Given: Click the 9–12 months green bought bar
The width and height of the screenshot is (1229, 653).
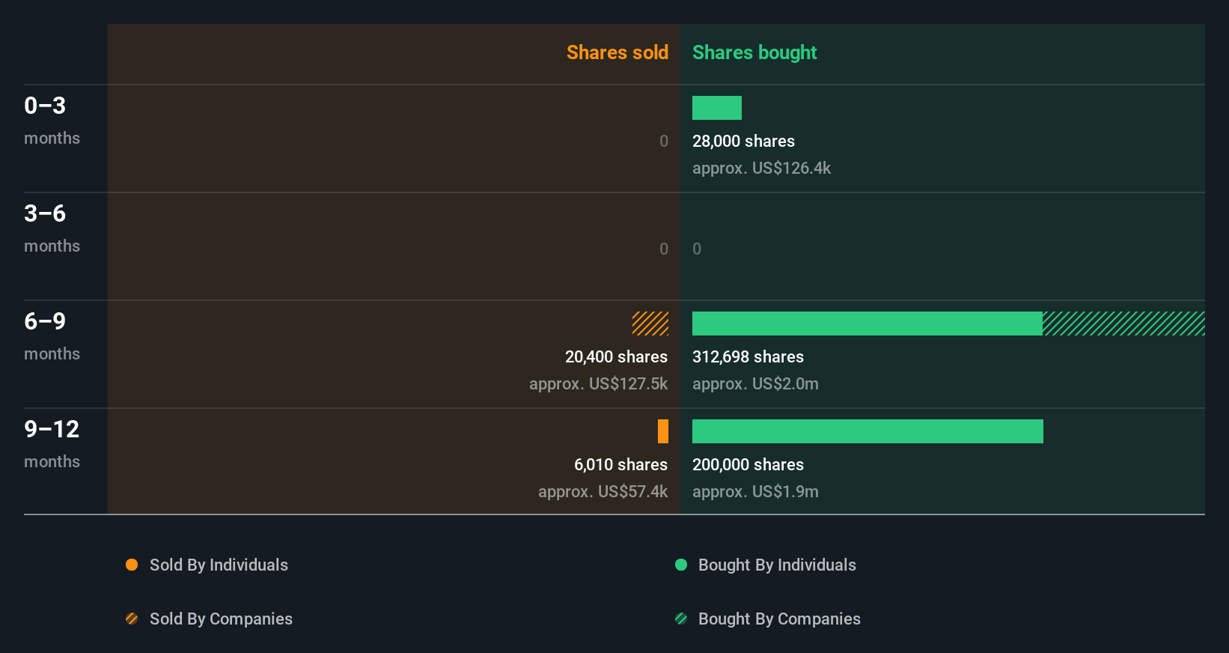Looking at the screenshot, I should pos(867,431).
